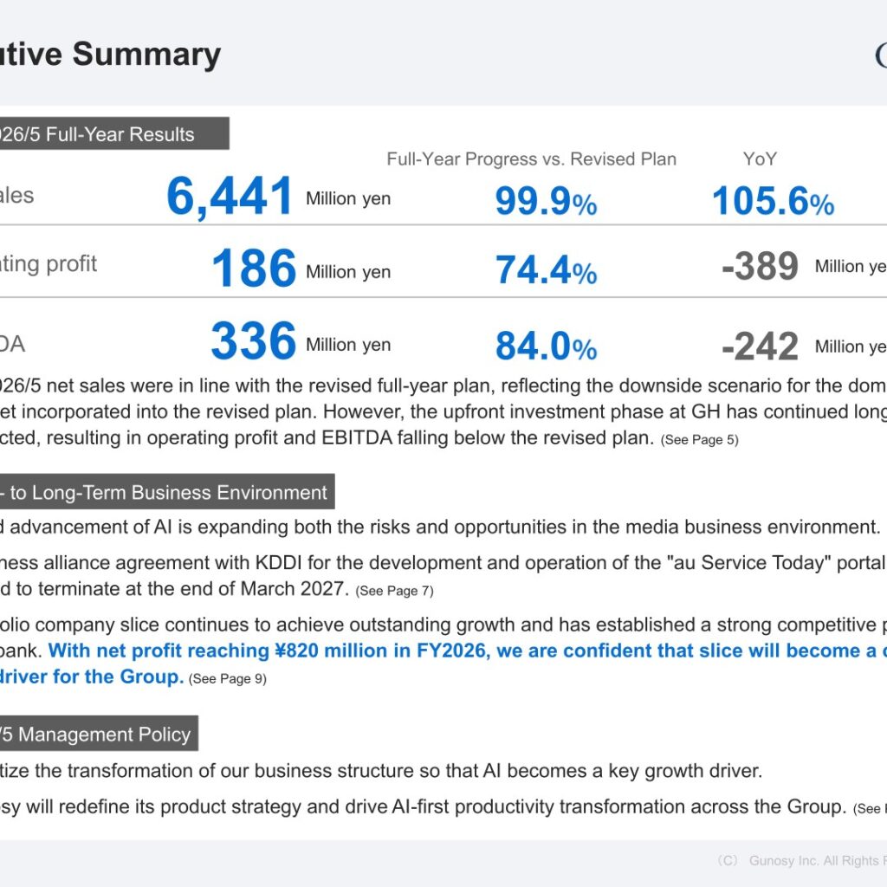Click the "Full-Year Progress vs. Revised Plan" column header
887x887 pixels.
click(531, 159)
